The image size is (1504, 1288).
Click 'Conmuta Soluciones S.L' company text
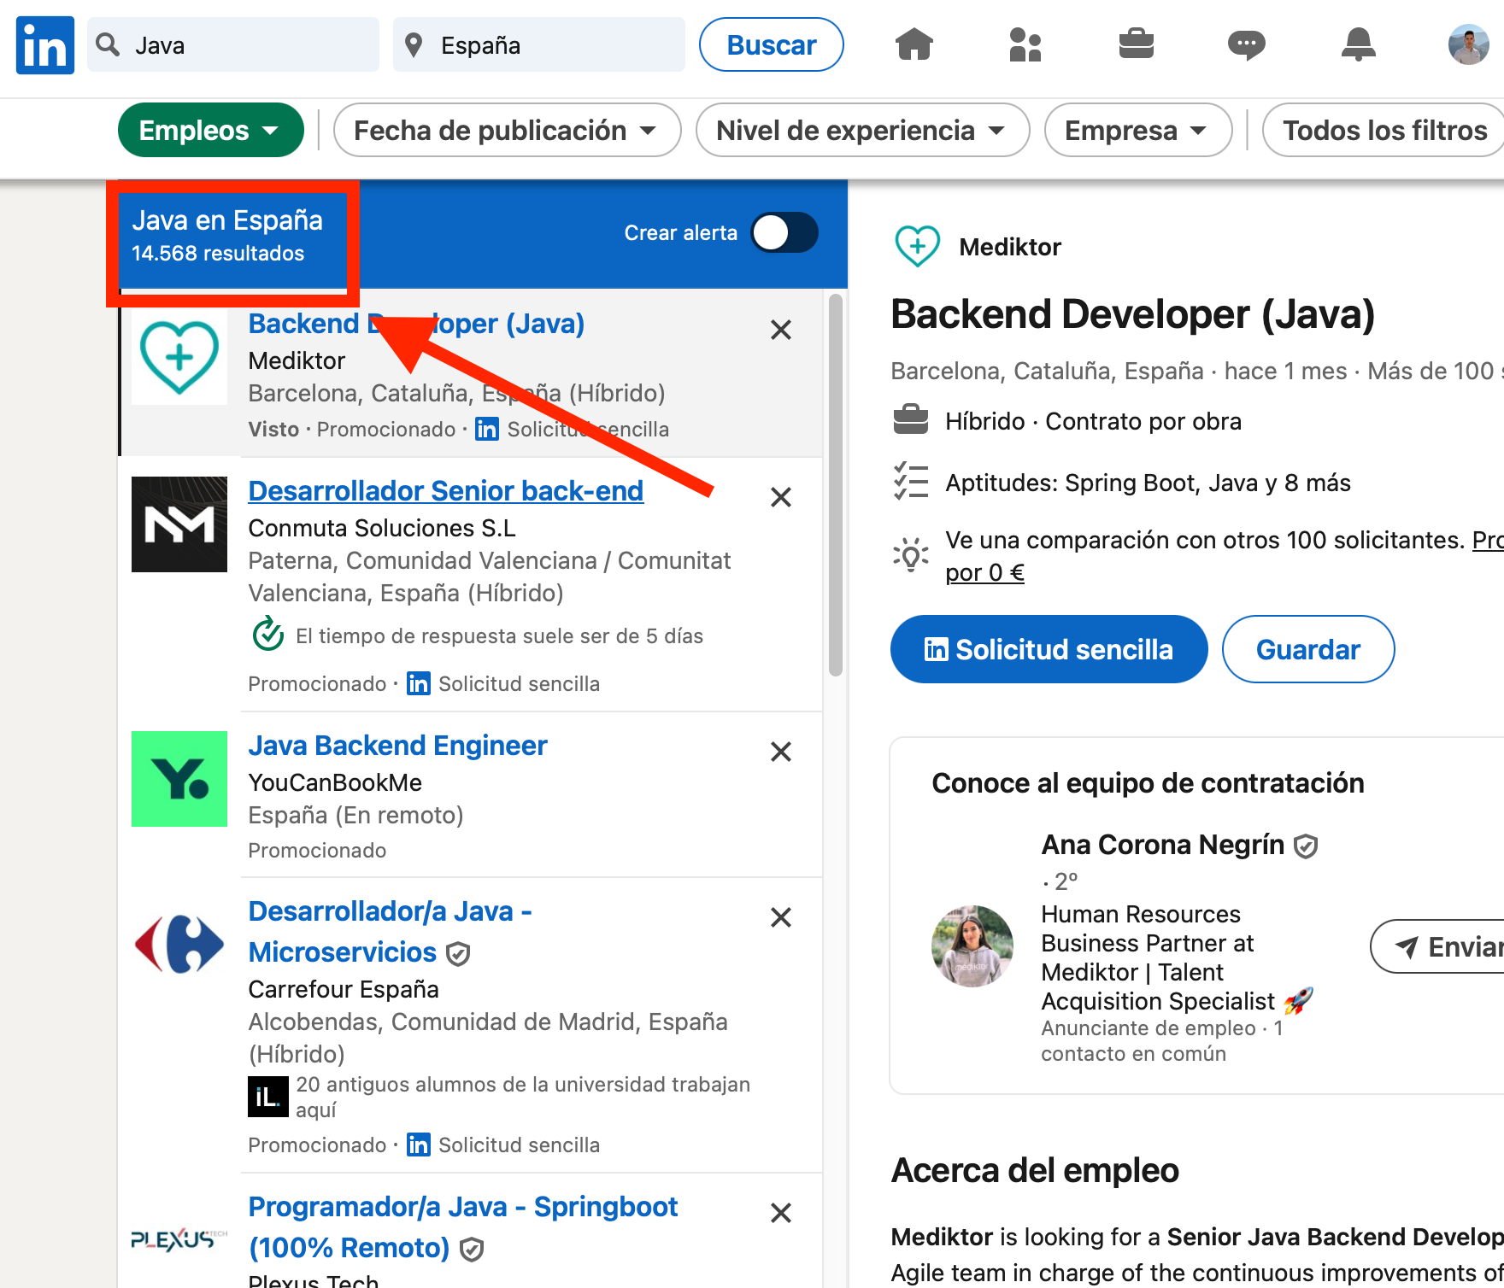[x=382, y=528]
